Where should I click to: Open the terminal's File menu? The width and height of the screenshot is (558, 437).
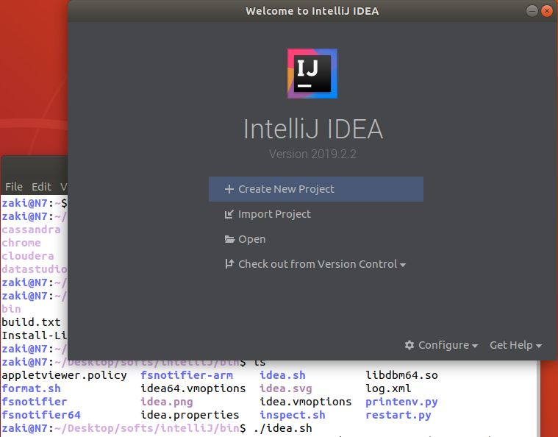tap(14, 187)
